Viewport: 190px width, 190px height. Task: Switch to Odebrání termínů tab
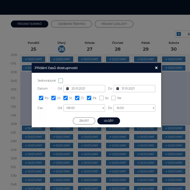pos(72,24)
